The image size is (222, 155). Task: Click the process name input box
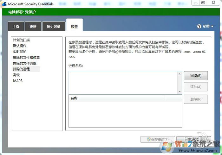[123, 83]
